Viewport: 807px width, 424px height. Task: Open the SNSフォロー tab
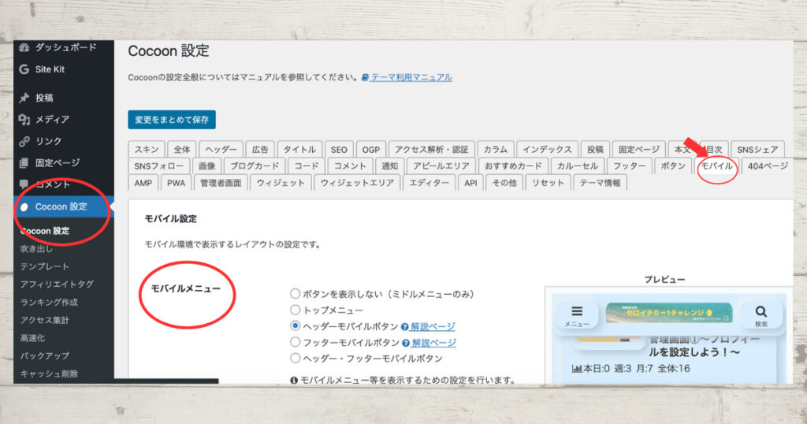pyautogui.click(x=158, y=166)
